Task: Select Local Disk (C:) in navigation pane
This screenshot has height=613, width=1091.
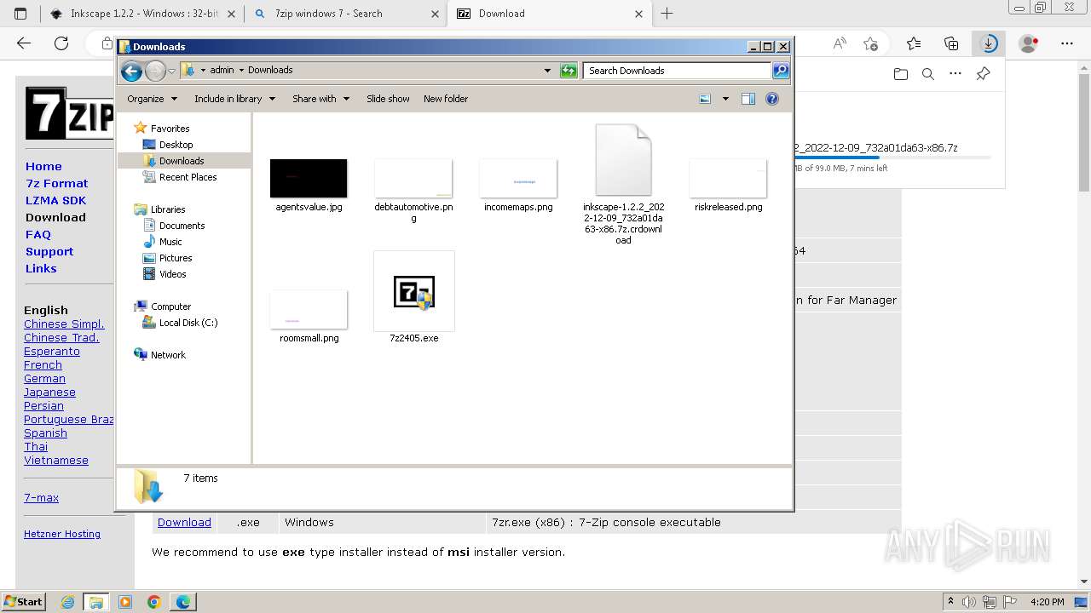Action: pyautogui.click(x=188, y=323)
